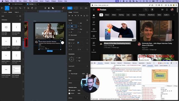Open the Figma Plugins menu in menu bar
The image size is (179, 101).
pyautogui.click(x=47, y=1)
